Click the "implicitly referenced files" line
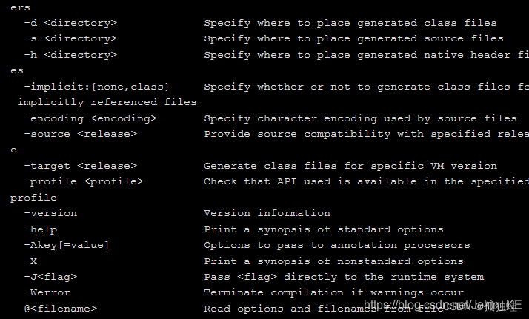 107,102
